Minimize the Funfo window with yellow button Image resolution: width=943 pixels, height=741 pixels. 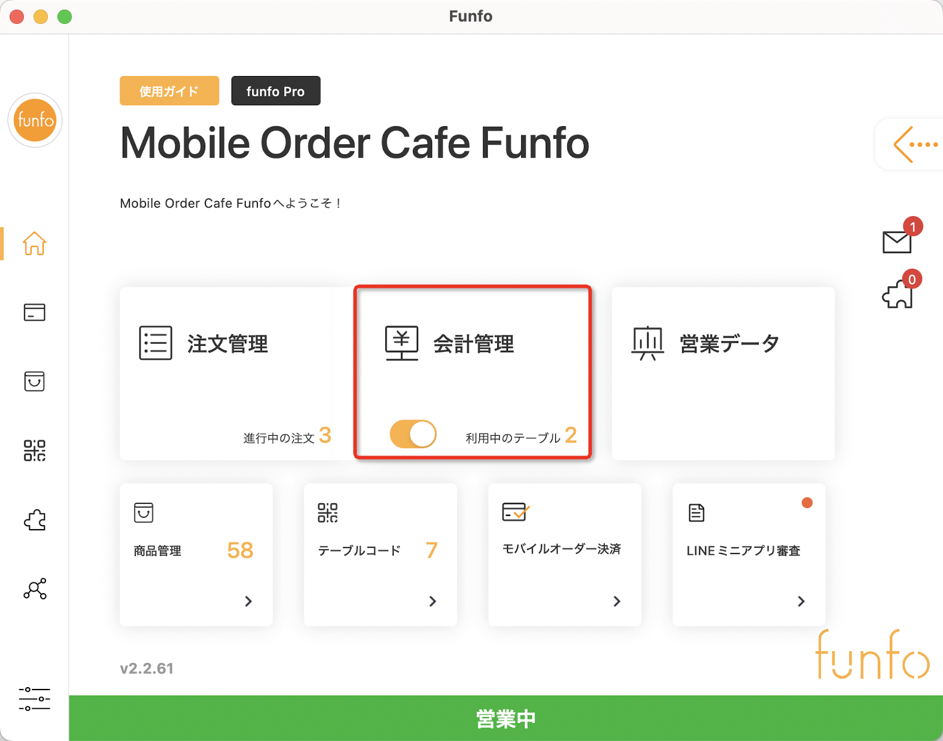click(x=41, y=17)
